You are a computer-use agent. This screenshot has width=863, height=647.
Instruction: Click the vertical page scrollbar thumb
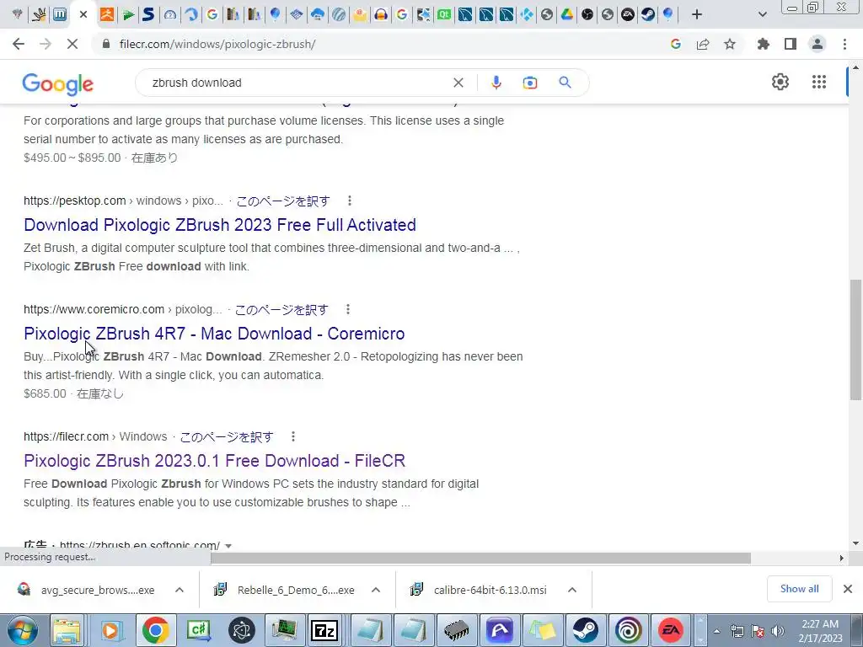pyautogui.click(x=855, y=340)
